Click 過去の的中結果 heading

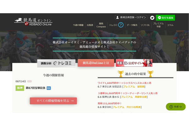pyautogui.click(x=135, y=74)
